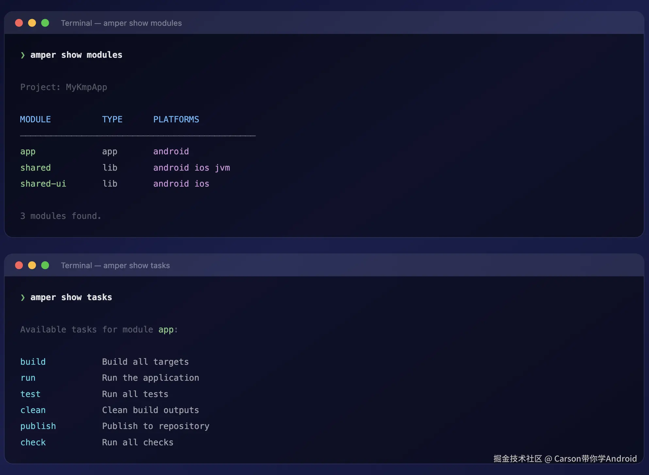Click the 'Run the application' description

coord(151,378)
